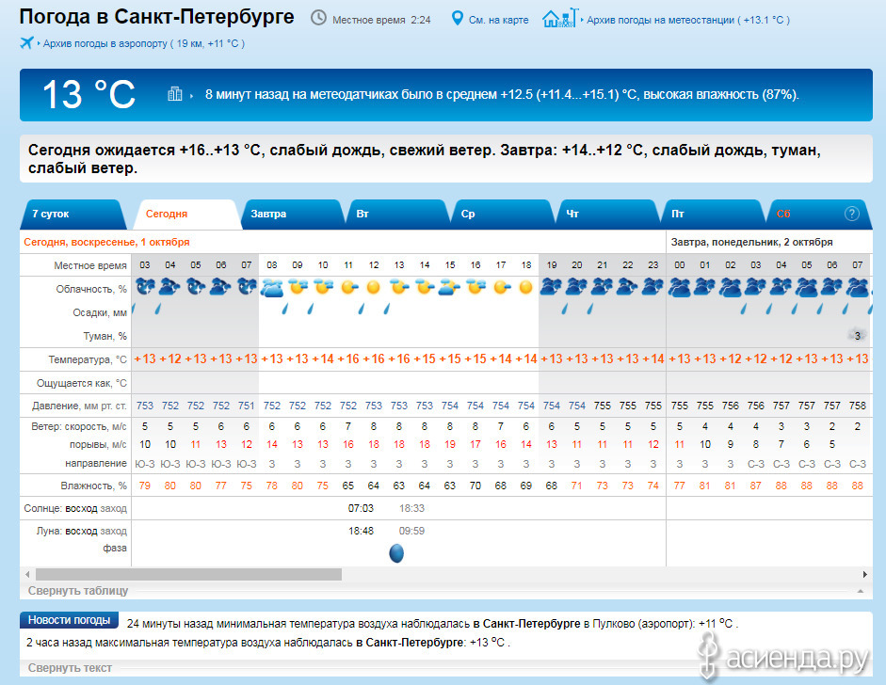886x685 pixels.
Task: Click the sunny icon at hour 12
Action: click(374, 286)
